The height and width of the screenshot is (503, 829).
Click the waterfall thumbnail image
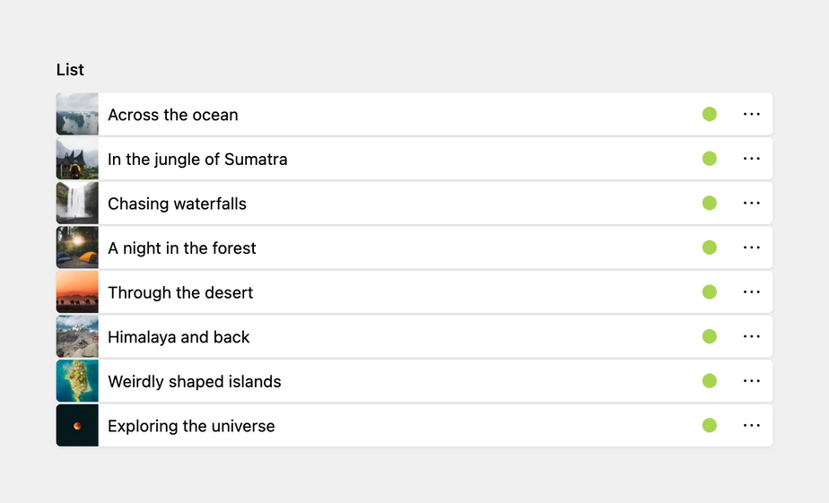pyautogui.click(x=77, y=204)
